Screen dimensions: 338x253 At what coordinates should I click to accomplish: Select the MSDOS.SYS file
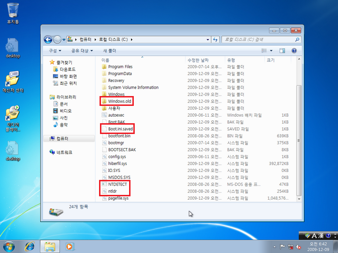pyautogui.click(x=116, y=177)
